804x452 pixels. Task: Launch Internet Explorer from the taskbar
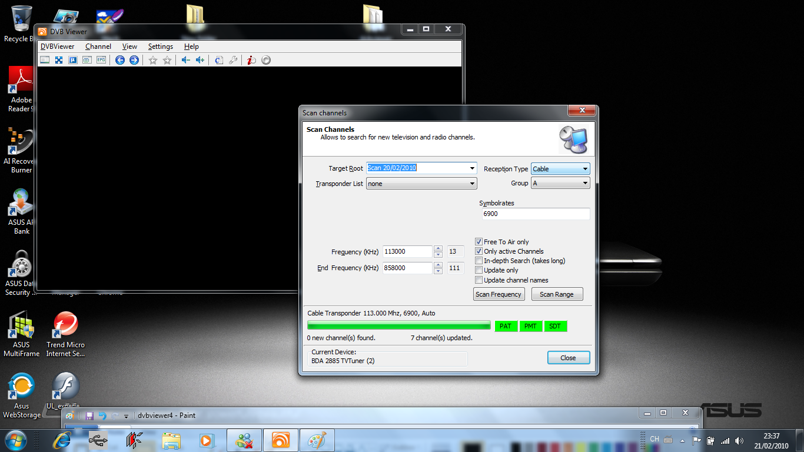pyautogui.click(x=61, y=440)
